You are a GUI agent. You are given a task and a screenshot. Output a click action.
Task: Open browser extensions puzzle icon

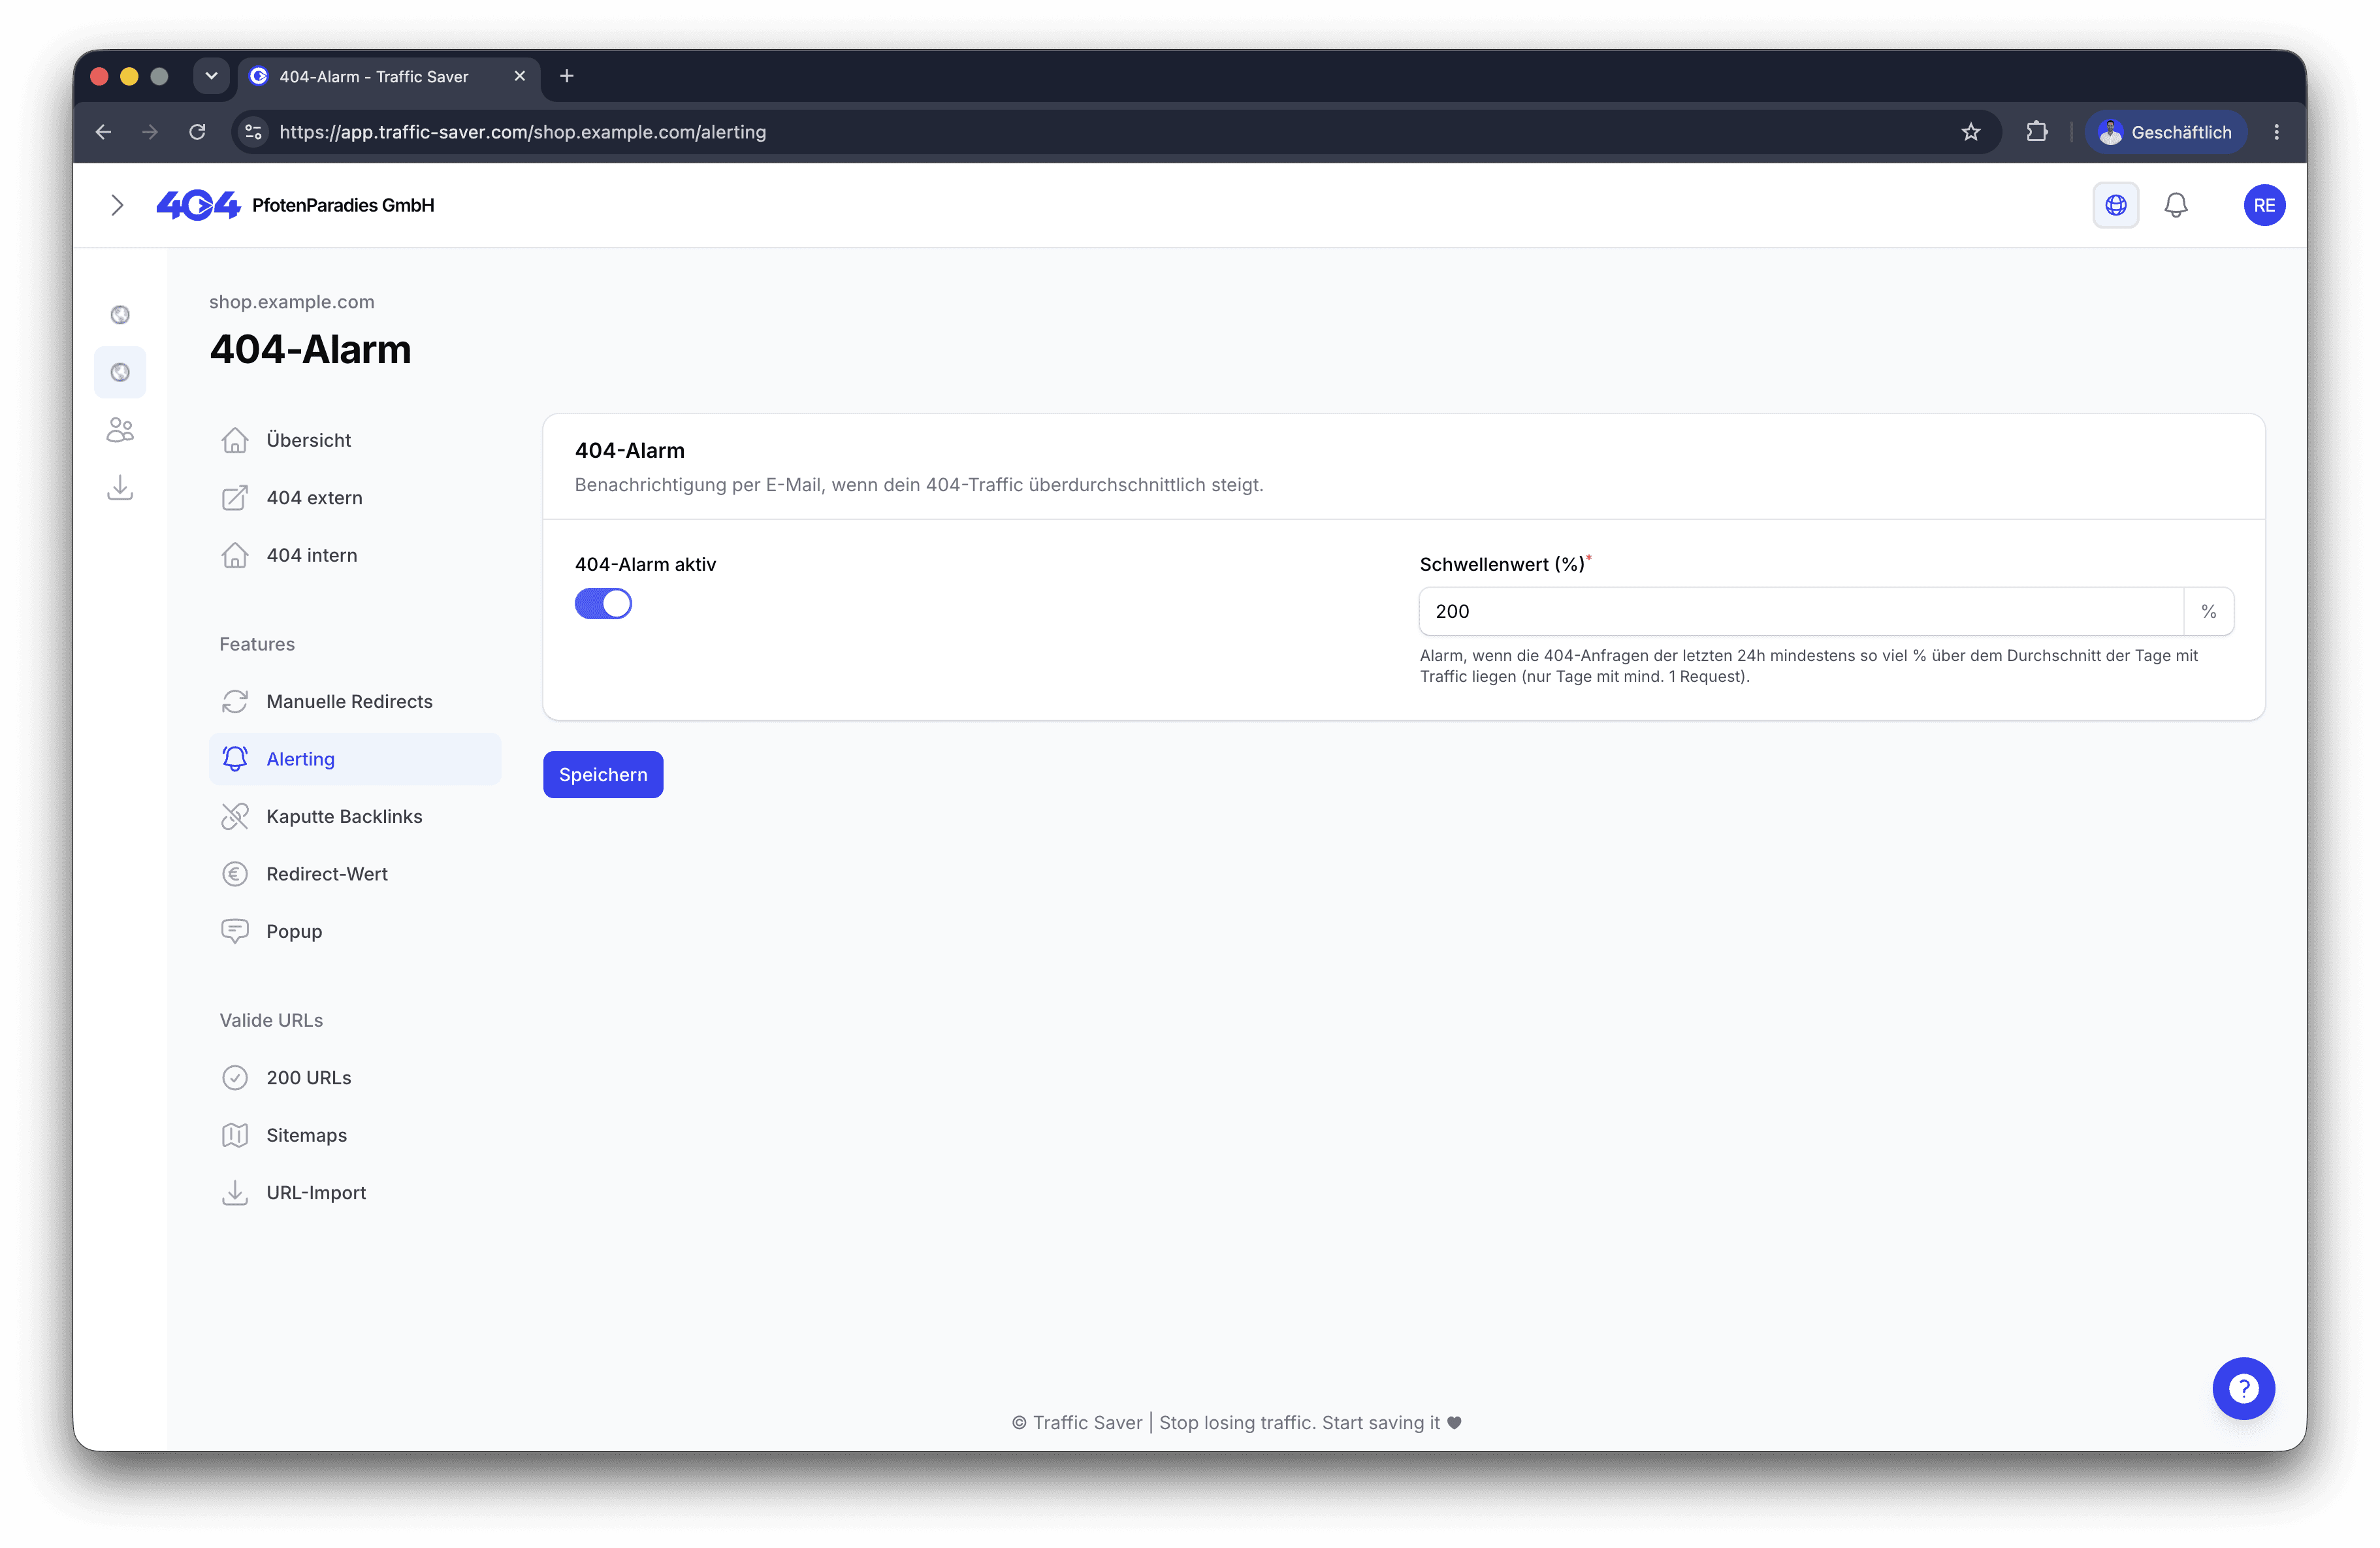coord(2036,132)
